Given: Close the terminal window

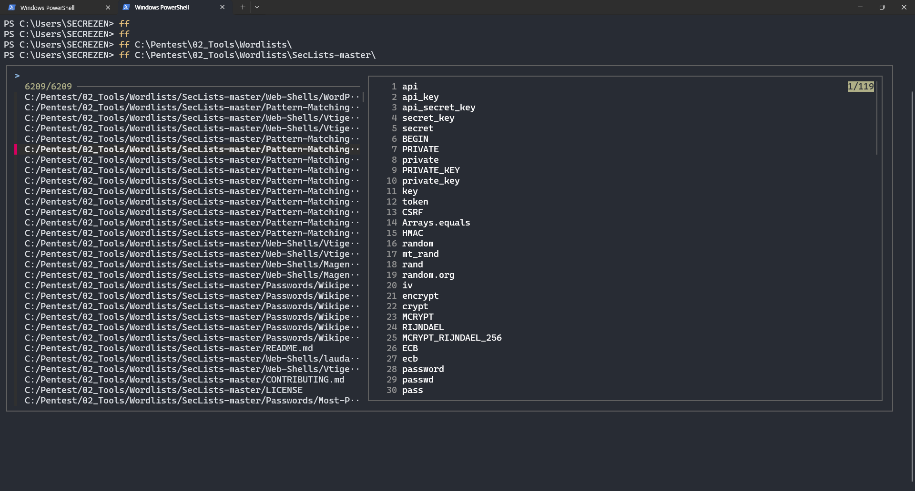Looking at the screenshot, I should (x=904, y=7).
